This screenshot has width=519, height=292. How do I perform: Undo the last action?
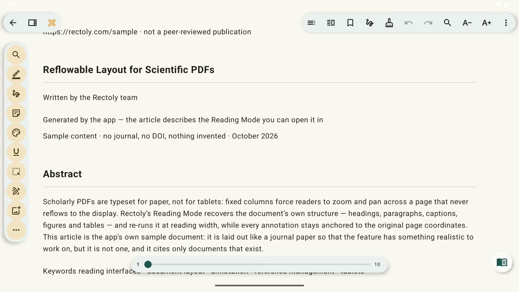coord(409,23)
